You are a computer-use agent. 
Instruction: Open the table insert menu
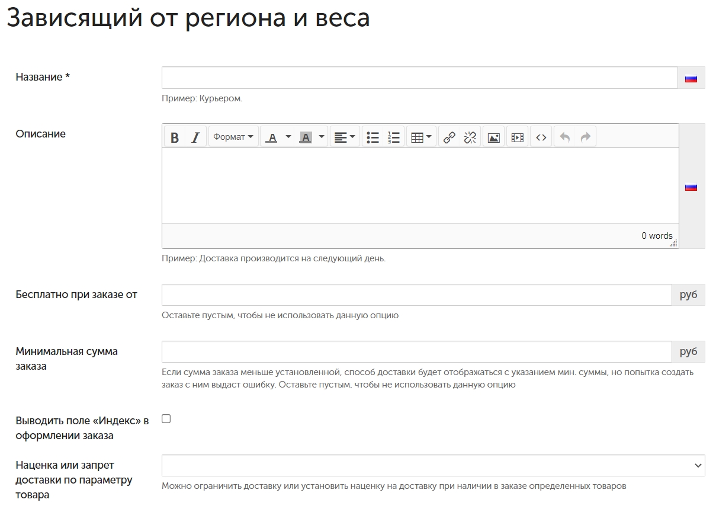[x=421, y=137]
